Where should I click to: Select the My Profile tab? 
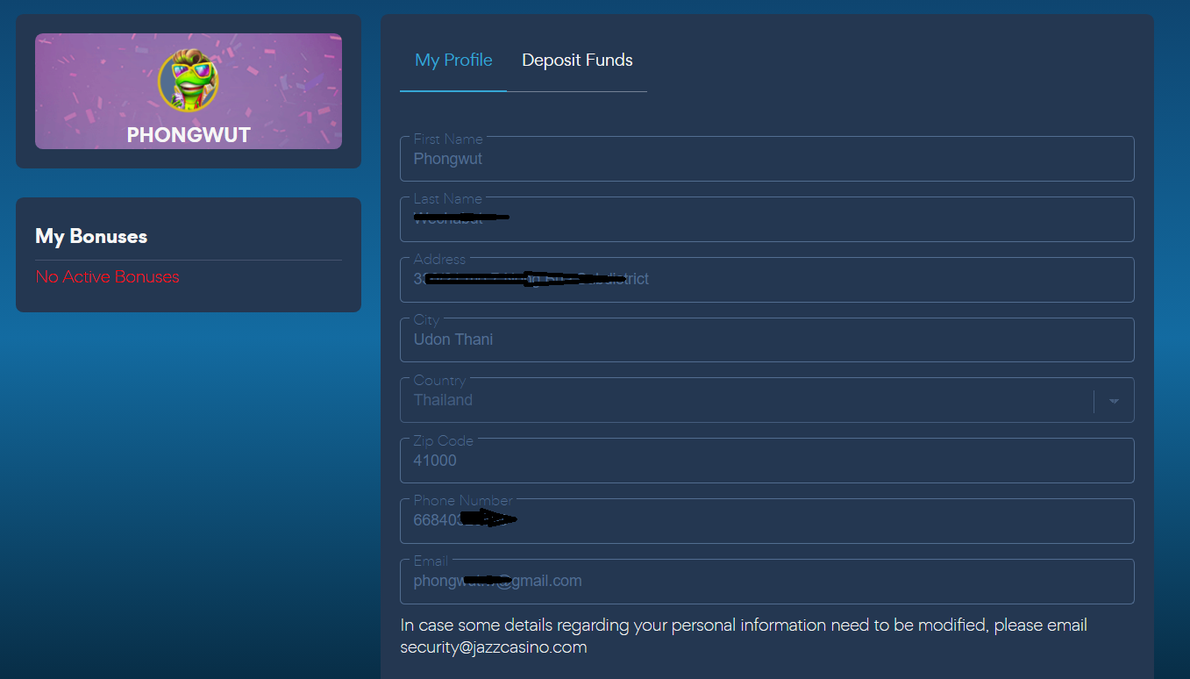point(453,60)
